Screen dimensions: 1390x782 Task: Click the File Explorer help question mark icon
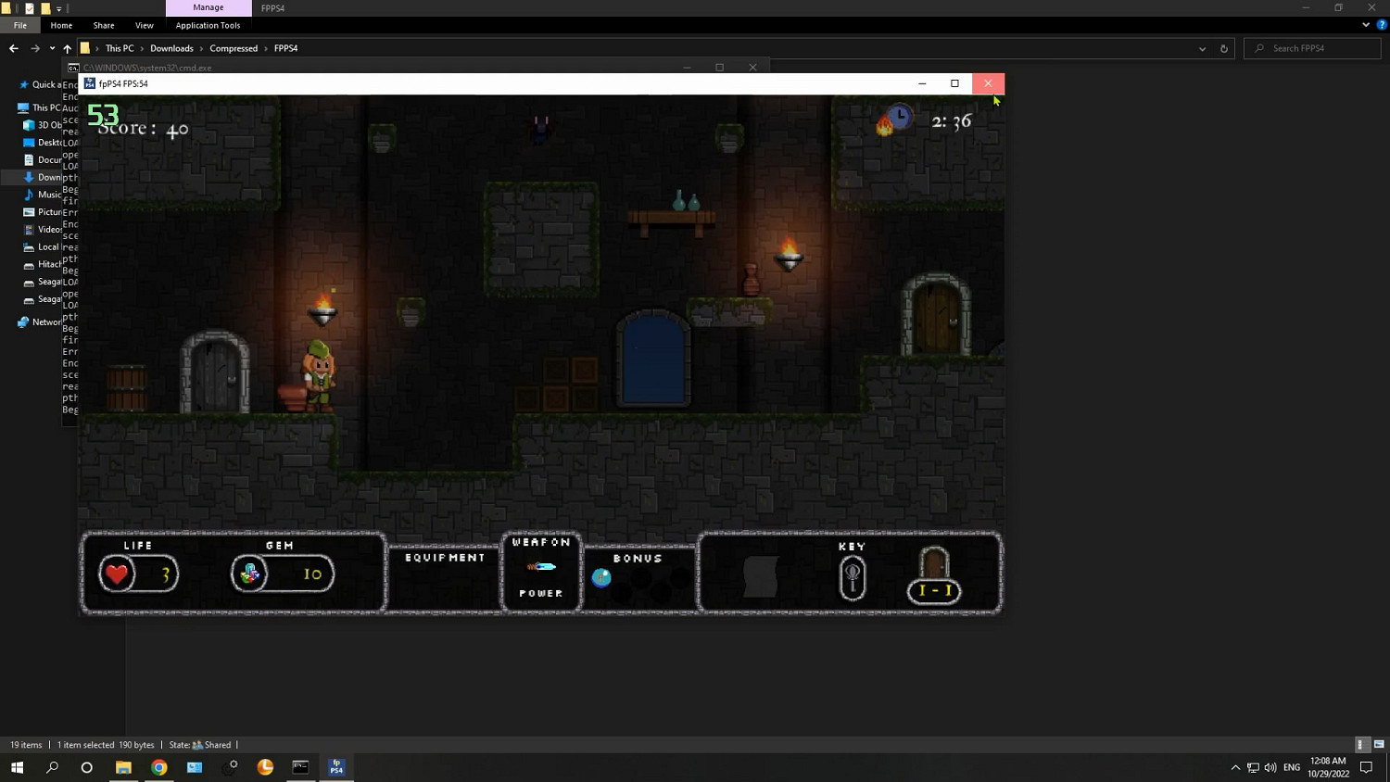1382,25
